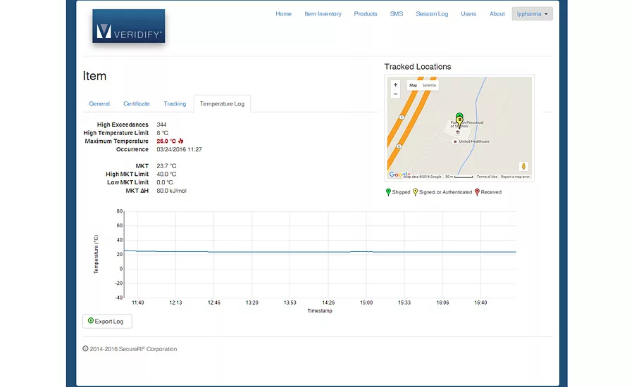This screenshot has height=387, width=634.
Task: Click the yellow B marker pin on map
Action: pos(460,122)
